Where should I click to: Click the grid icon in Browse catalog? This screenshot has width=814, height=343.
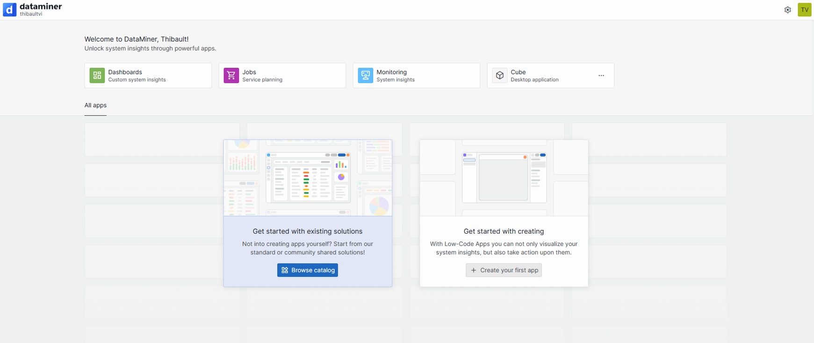[x=285, y=270]
